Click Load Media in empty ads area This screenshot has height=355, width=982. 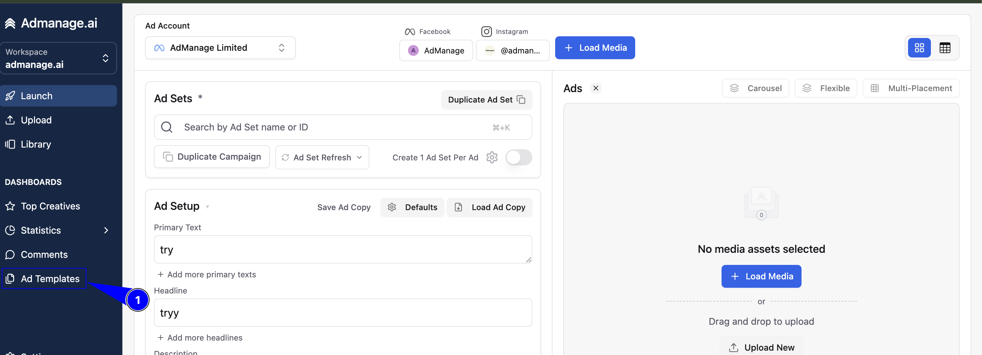761,276
